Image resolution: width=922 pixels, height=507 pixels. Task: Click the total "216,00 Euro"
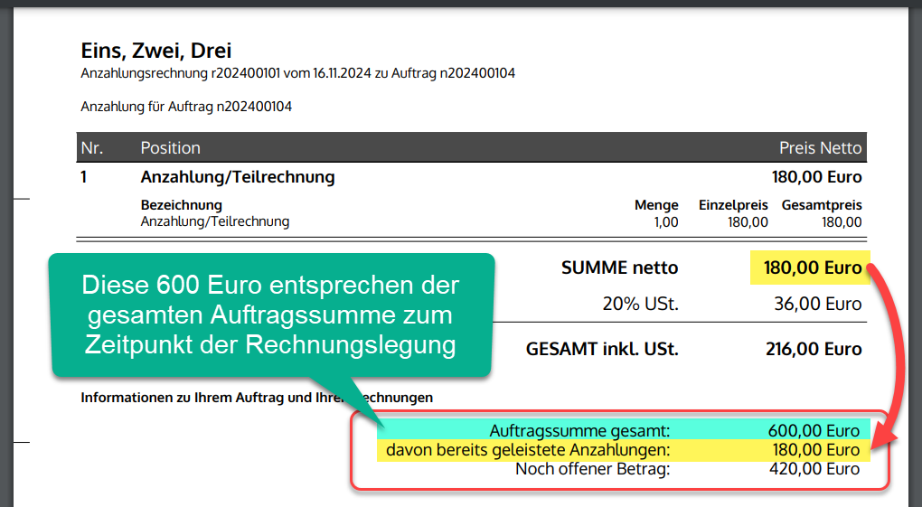pos(814,350)
